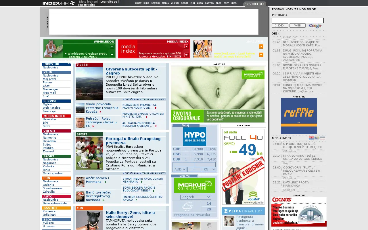Click the Pretraga search input field

[x=298, y=20]
